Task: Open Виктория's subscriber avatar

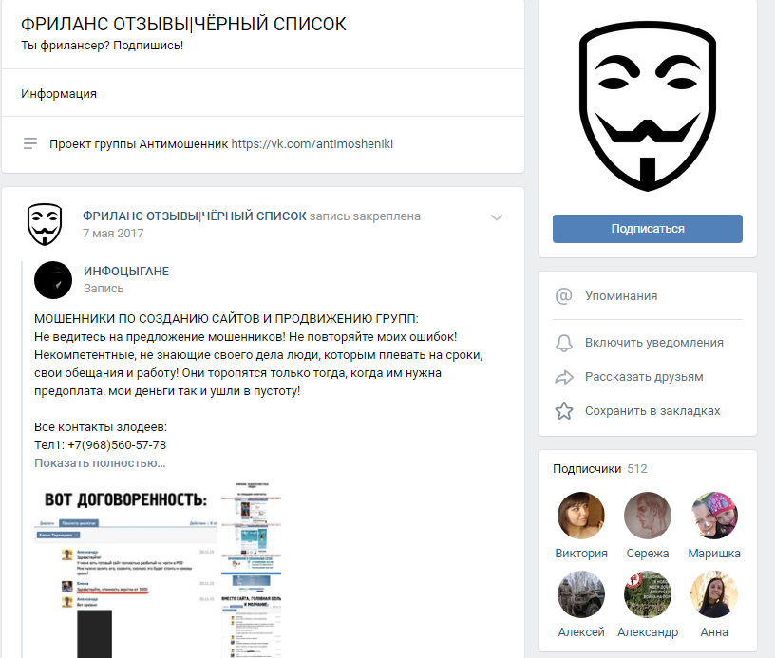Action: click(x=581, y=516)
